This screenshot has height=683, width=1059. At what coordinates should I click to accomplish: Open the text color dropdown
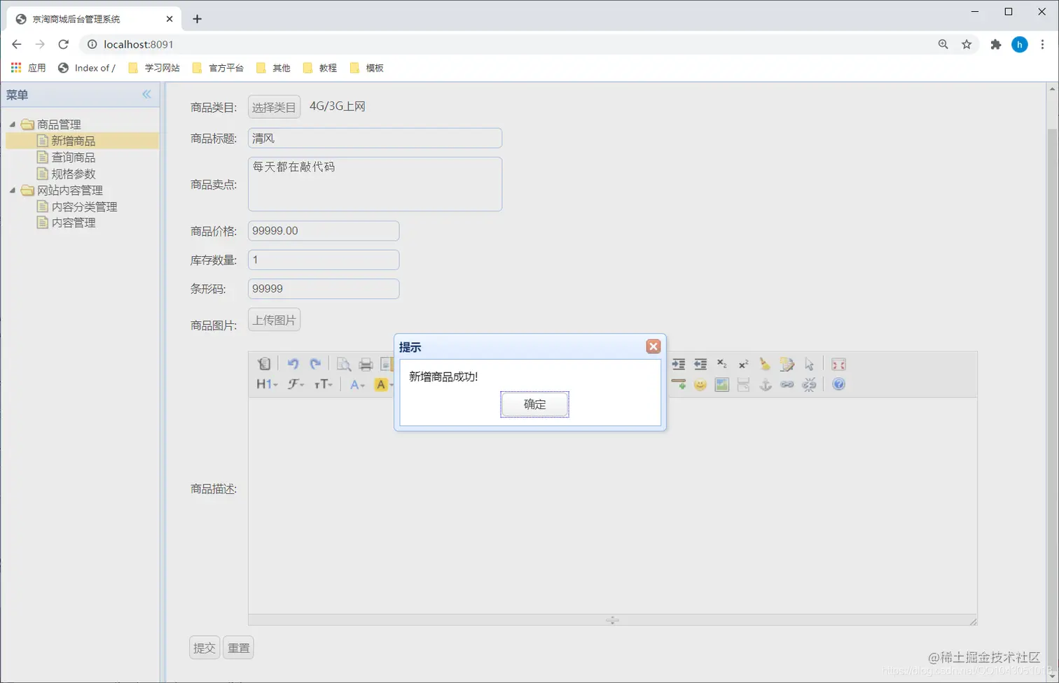point(357,384)
